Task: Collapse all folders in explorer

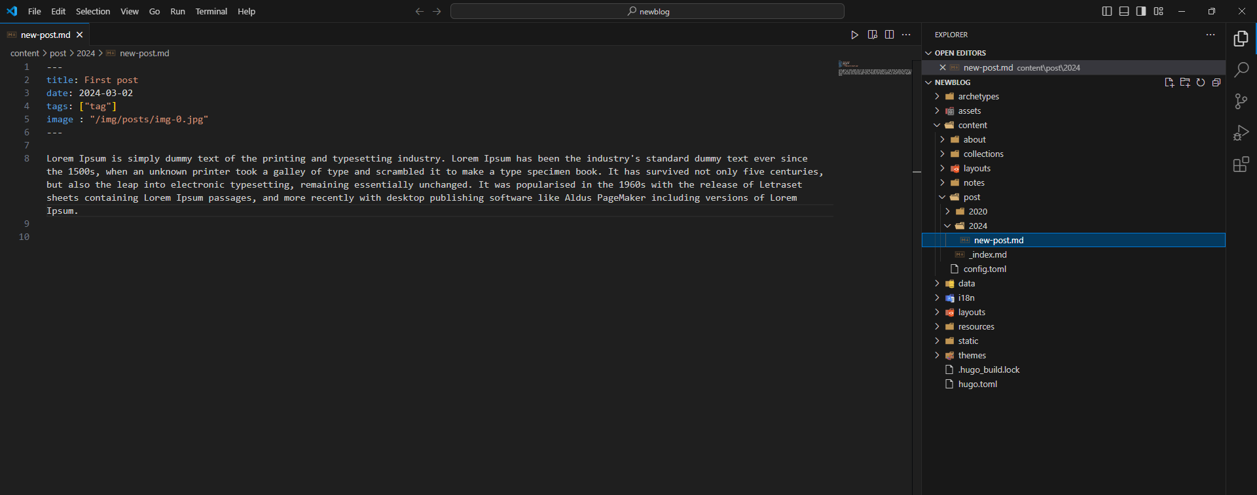Action: 1216,82
